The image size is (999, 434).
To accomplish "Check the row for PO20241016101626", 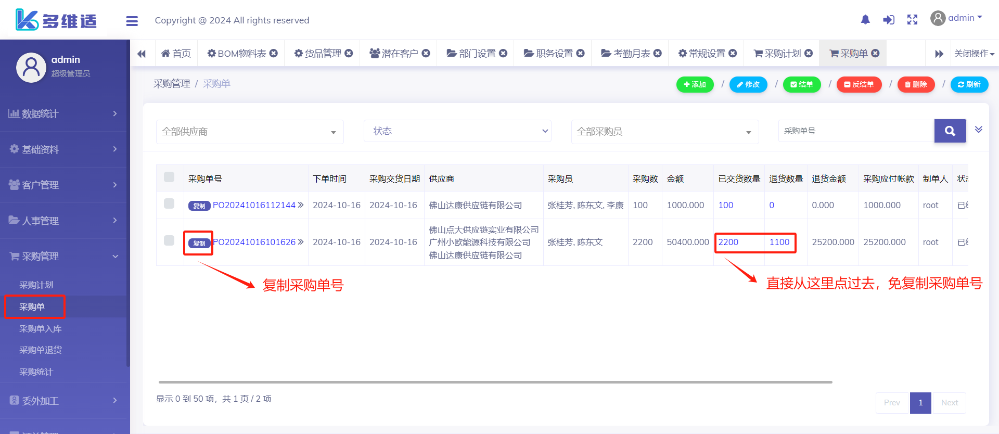I will point(169,240).
